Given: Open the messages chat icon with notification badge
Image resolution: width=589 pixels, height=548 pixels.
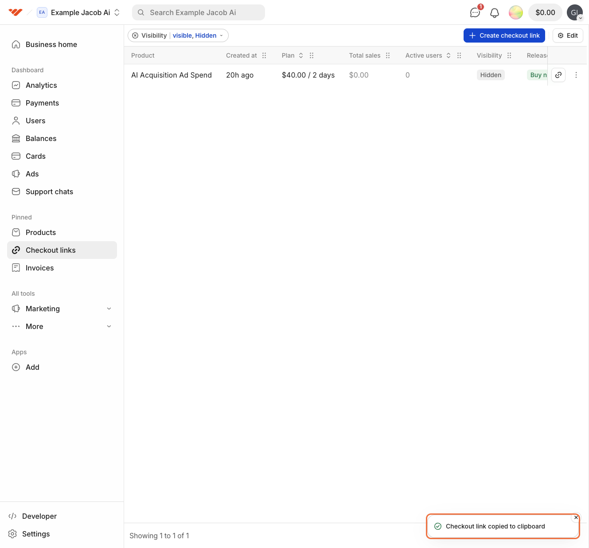Looking at the screenshot, I should (x=475, y=12).
